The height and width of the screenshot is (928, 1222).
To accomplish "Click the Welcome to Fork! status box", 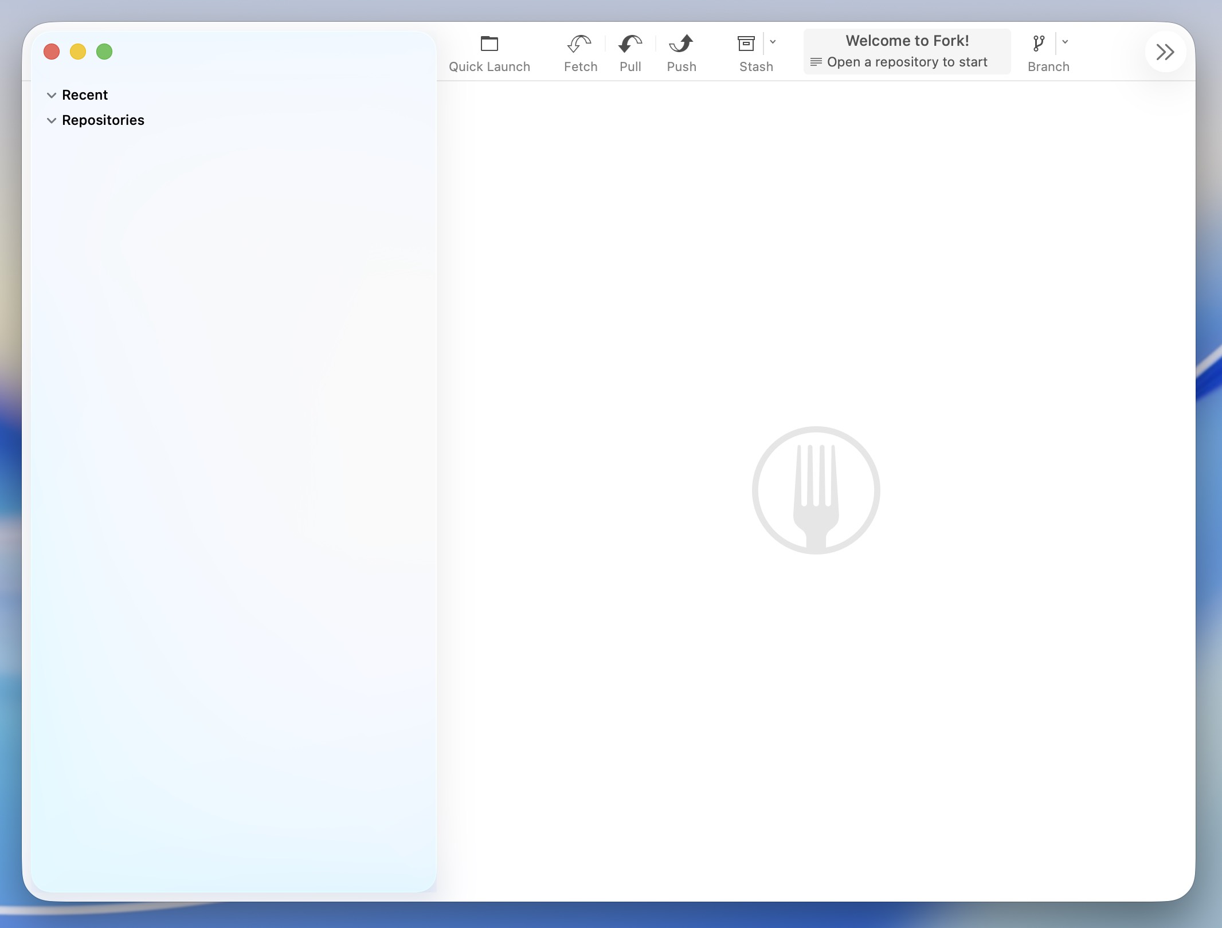I will pos(907,41).
